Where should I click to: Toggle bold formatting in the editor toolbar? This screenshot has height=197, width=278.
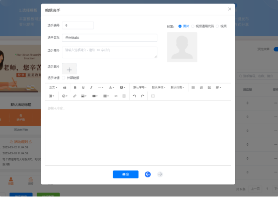click(75, 87)
